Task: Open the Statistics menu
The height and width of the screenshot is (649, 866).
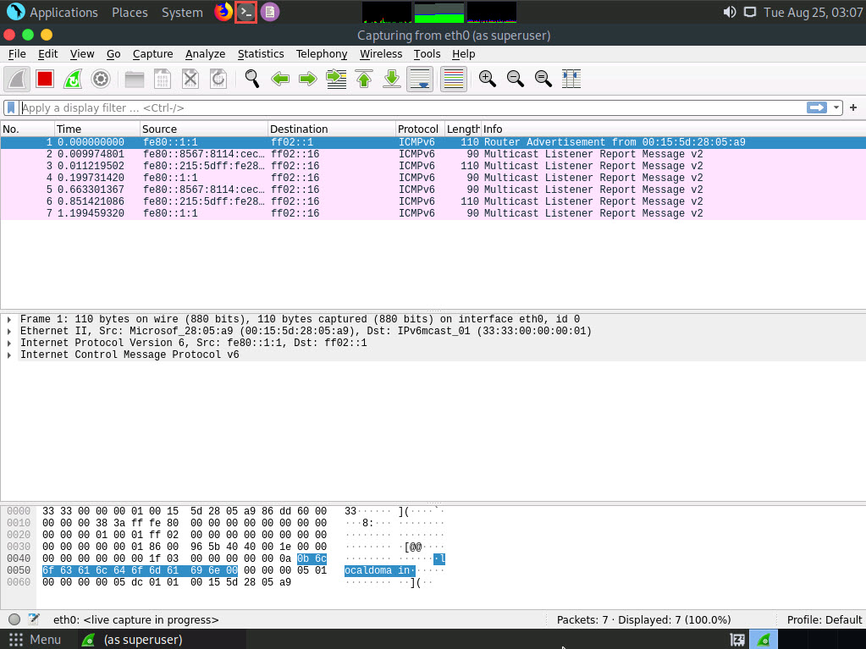Action: click(261, 53)
